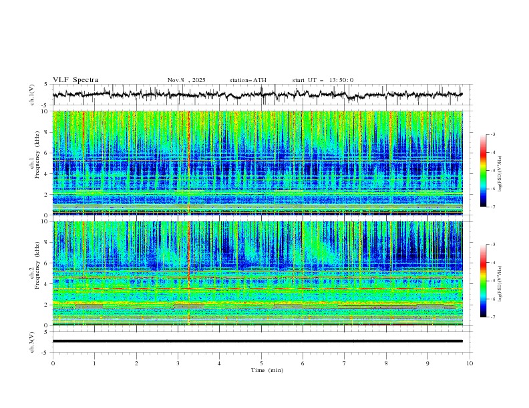Click the 2 minute tick on time axis

click(x=136, y=363)
